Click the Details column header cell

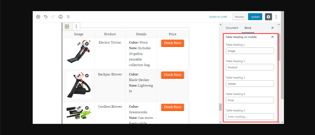click(141, 34)
